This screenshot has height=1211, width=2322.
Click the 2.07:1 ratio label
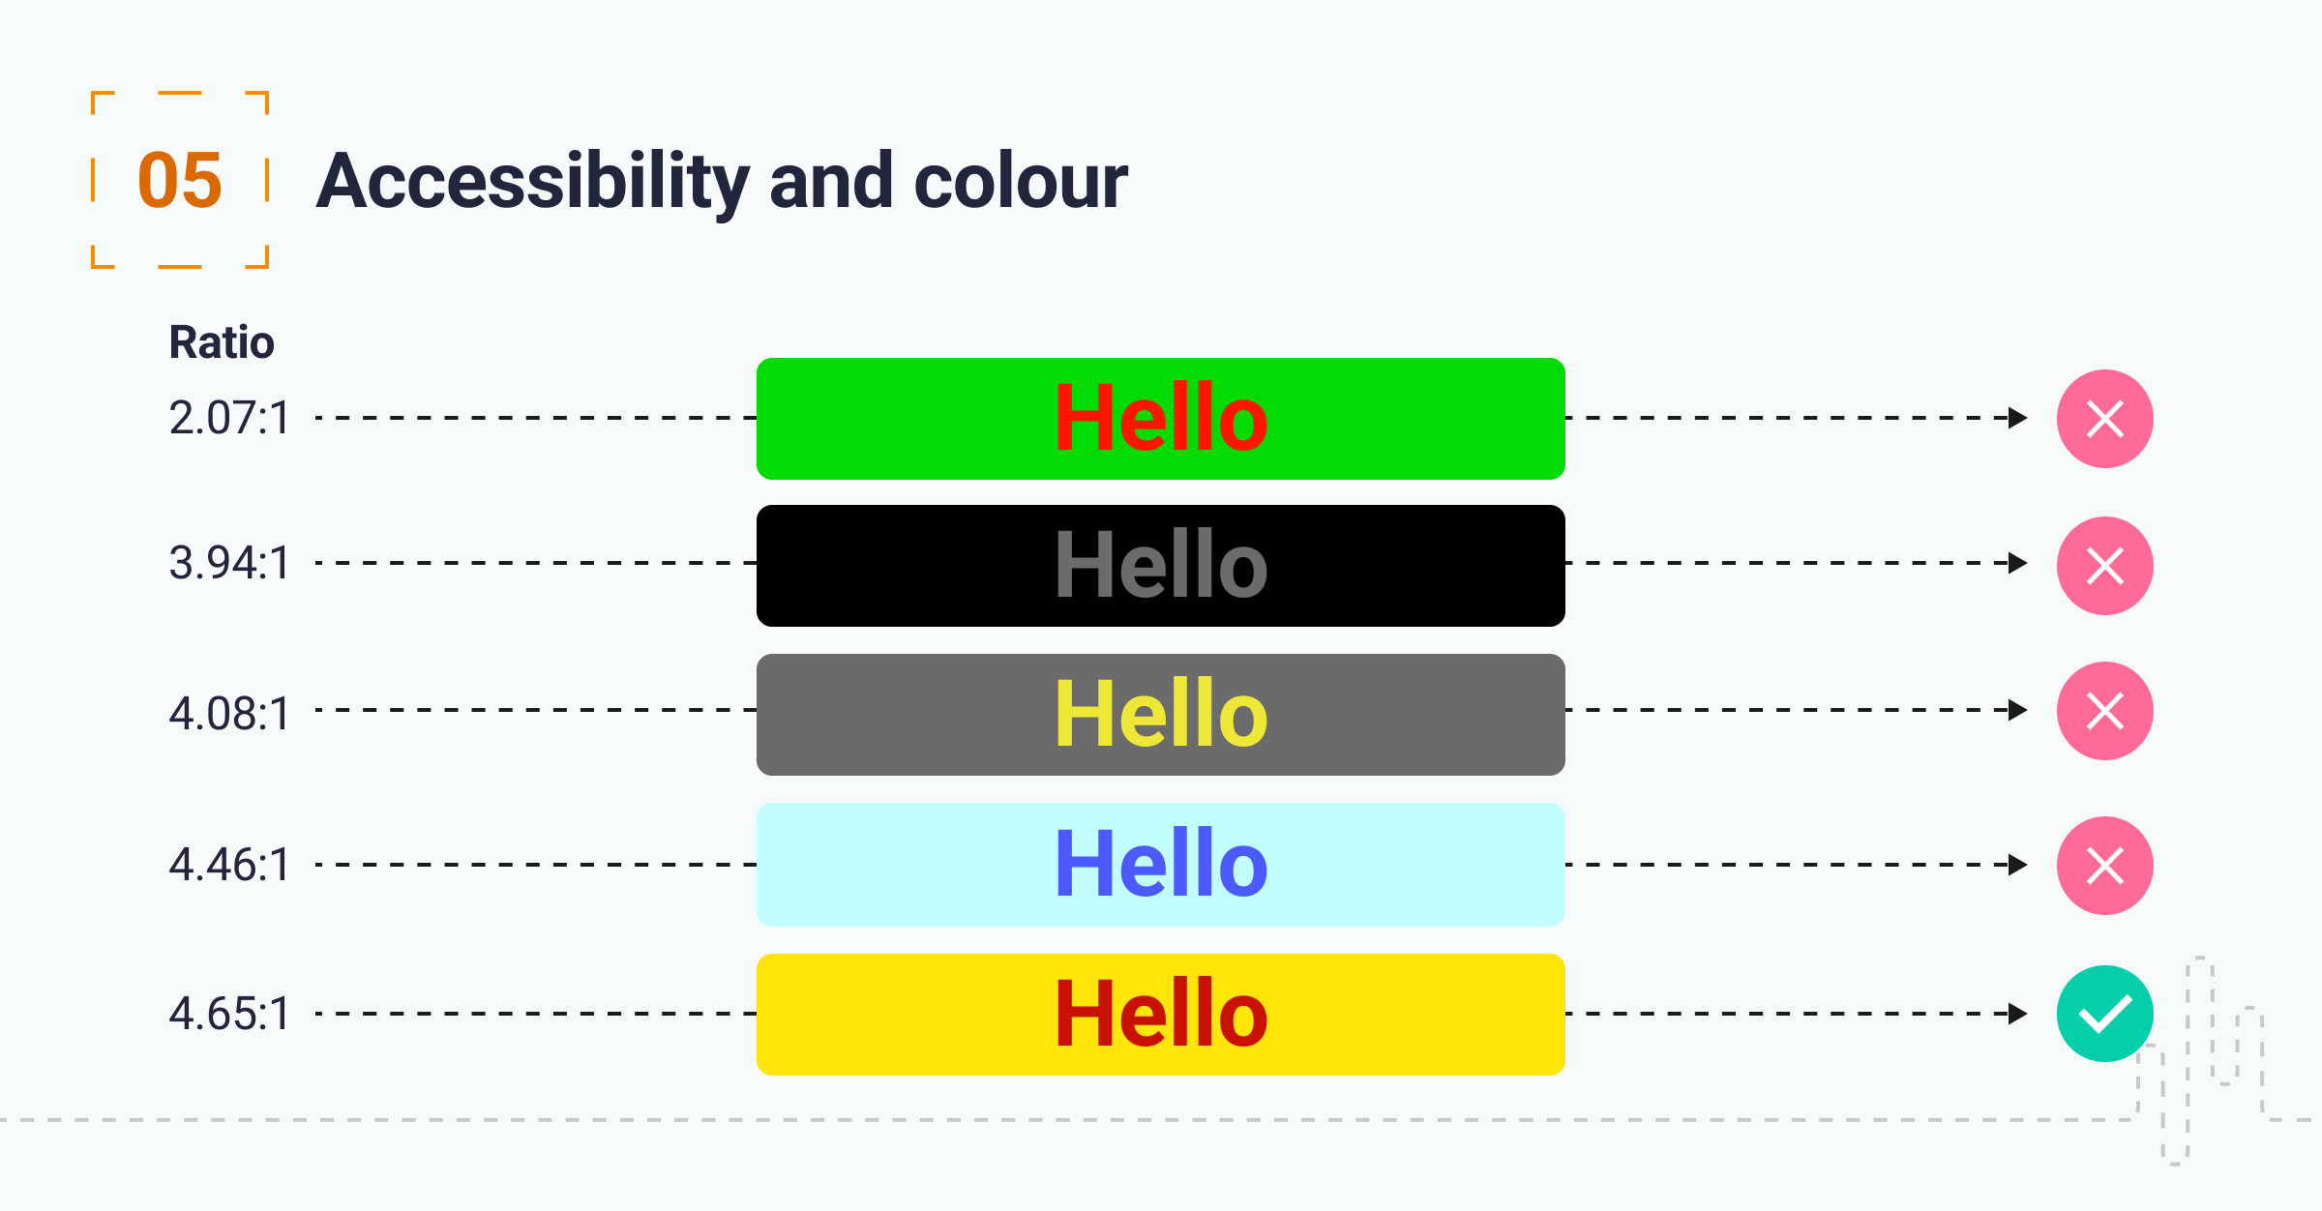229,419
